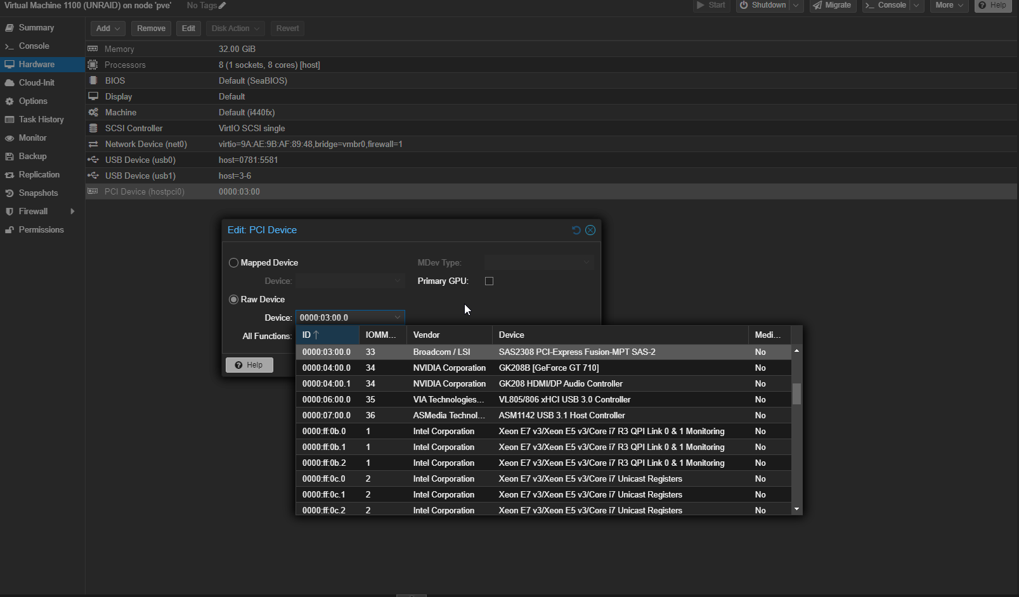Select device 0000:ff:0c.1 row
The height and width of the screenshot is (597, 1019).
543,494
